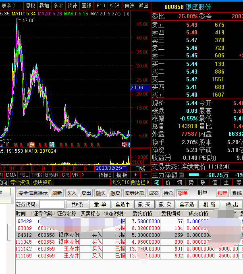
Task: Switch to VR indicator tab
Action: coord(75,175)
